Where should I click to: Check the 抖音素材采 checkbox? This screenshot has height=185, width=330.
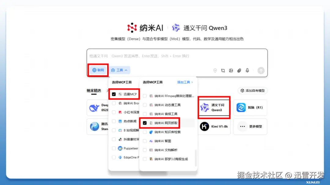pos(114,139)
